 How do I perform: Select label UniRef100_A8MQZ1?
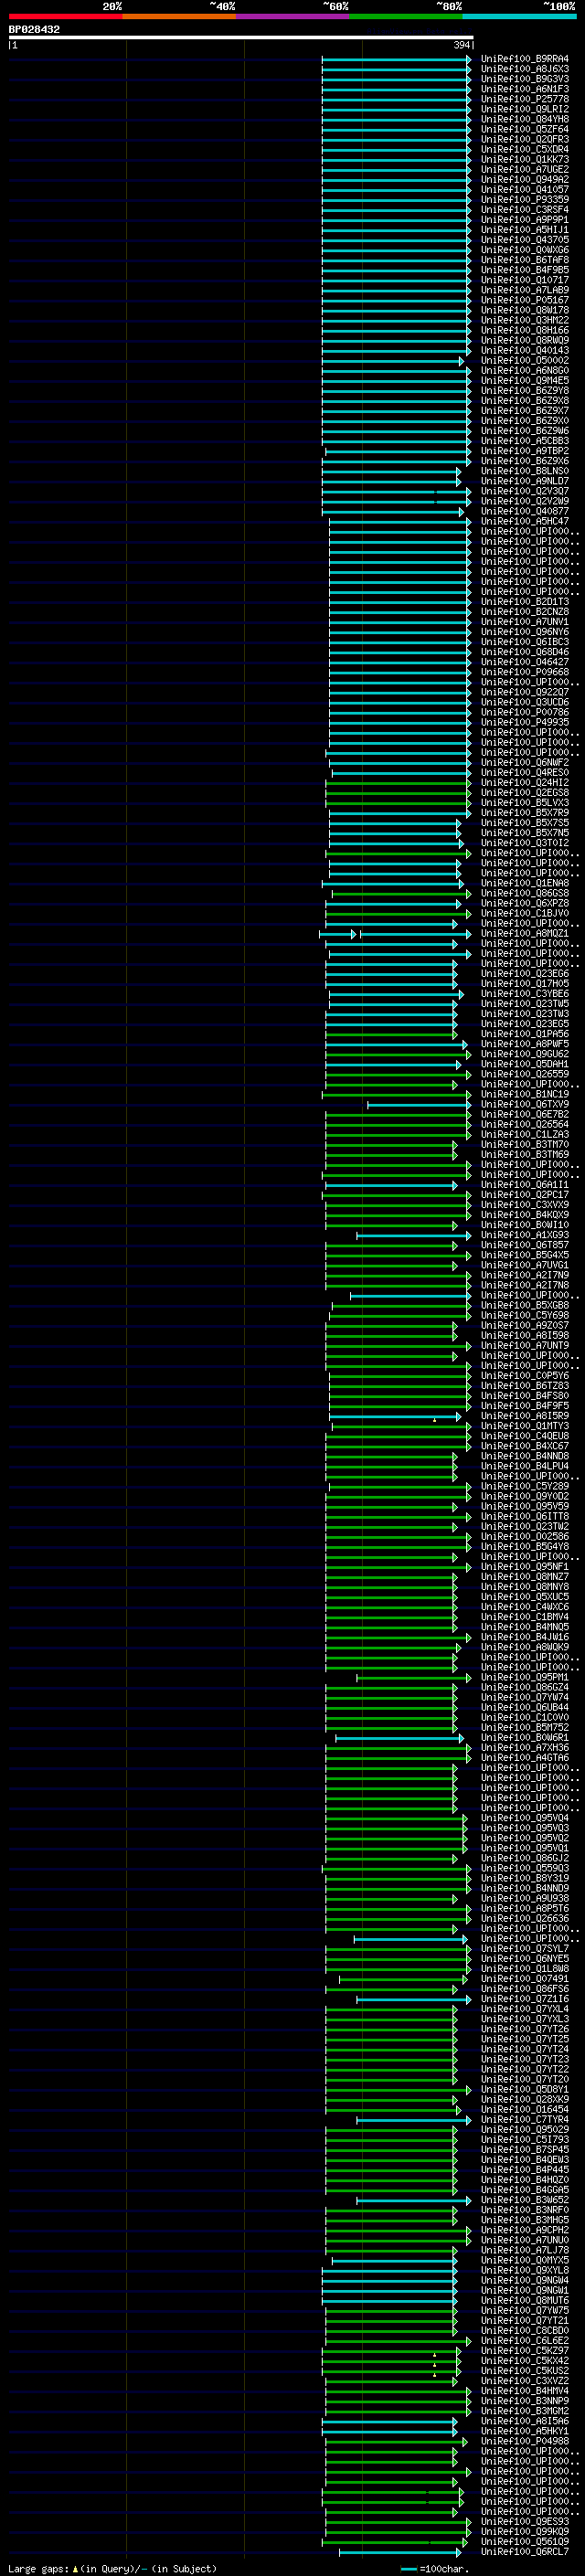pos(524,934)
